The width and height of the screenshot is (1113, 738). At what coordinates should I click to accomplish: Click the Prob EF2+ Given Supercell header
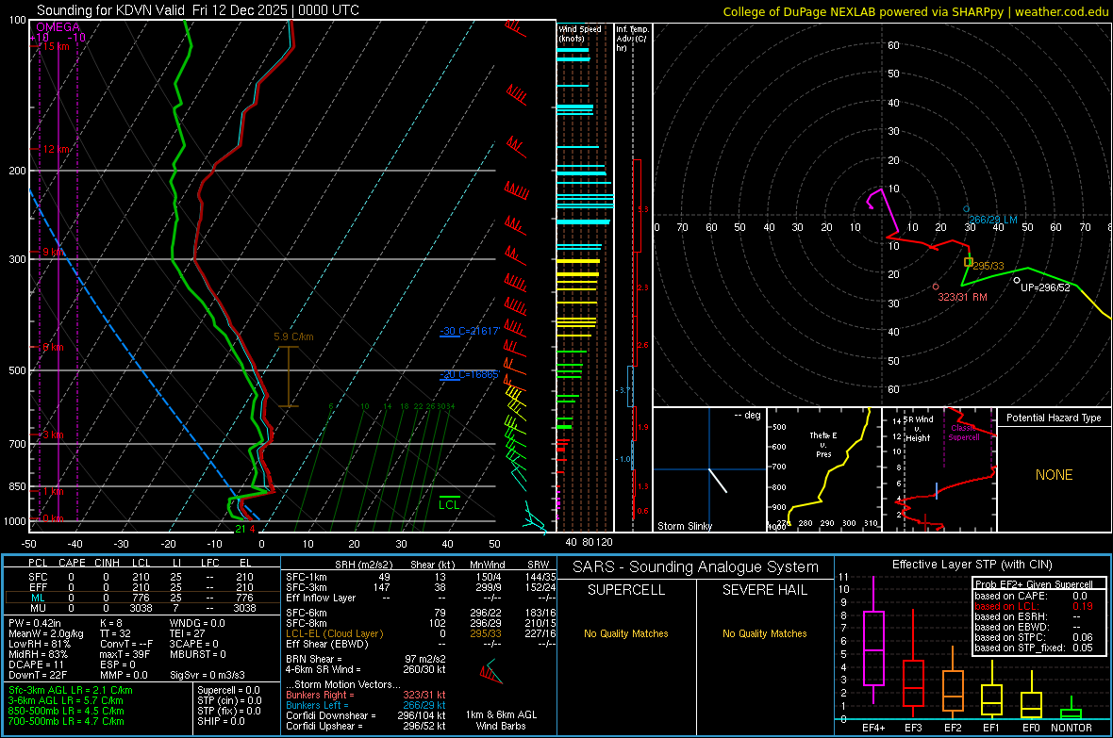tap(1034, 584)
